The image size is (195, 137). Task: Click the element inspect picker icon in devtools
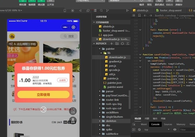[x=134, y=124]
